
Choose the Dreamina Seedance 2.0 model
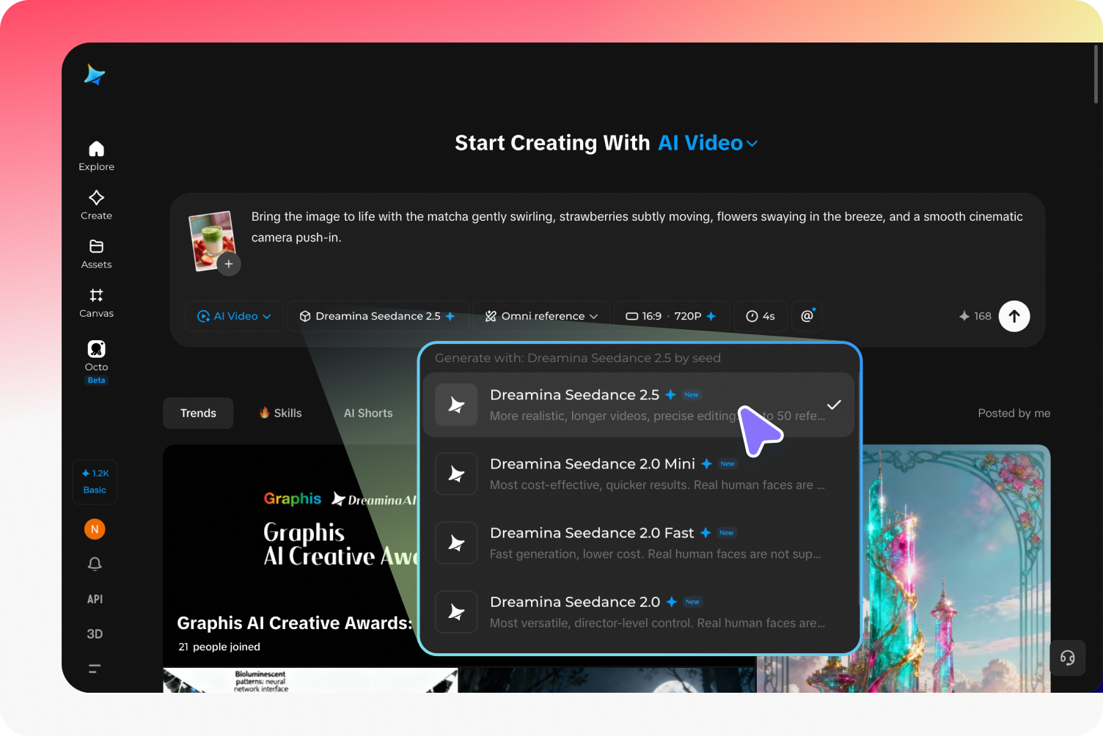639,612
